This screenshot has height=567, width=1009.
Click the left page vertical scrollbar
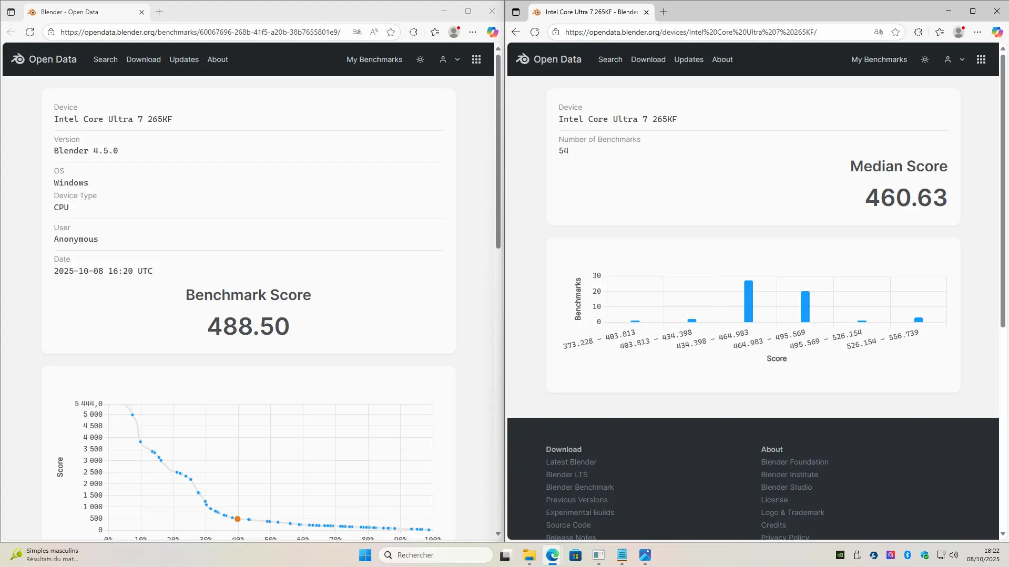point(498,151)
